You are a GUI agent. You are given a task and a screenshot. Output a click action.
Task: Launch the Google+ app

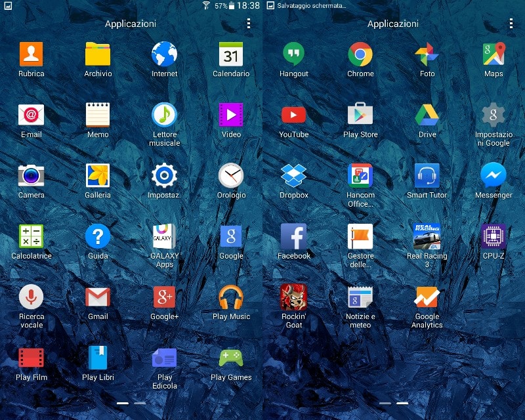[164, 297]
